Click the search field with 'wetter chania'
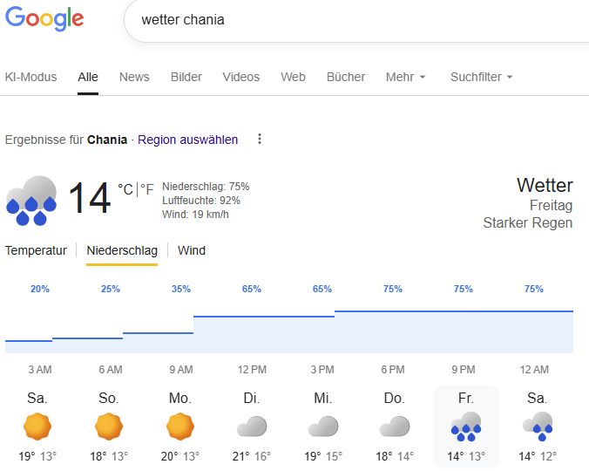Viewport: 589px width, 471px height. pos(349,20)
